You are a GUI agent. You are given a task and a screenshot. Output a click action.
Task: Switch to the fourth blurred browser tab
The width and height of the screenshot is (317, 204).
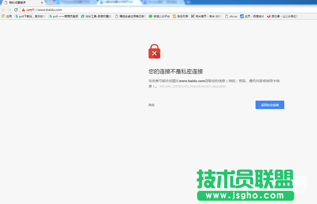coord(164,3)
